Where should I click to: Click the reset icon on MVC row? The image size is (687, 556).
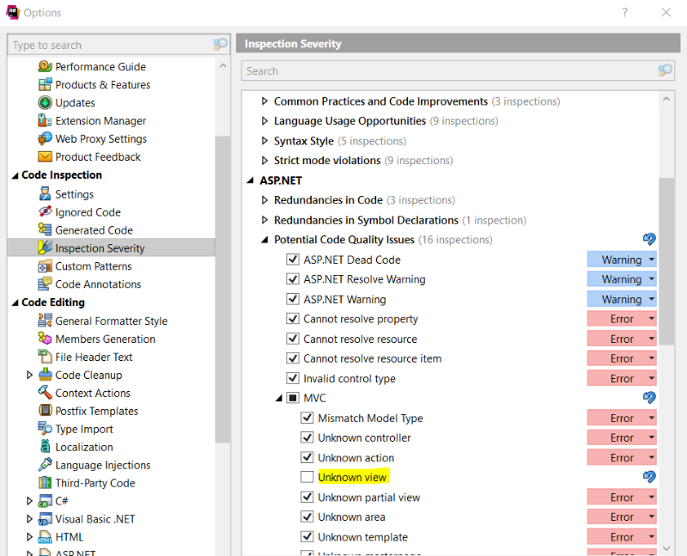649,398
